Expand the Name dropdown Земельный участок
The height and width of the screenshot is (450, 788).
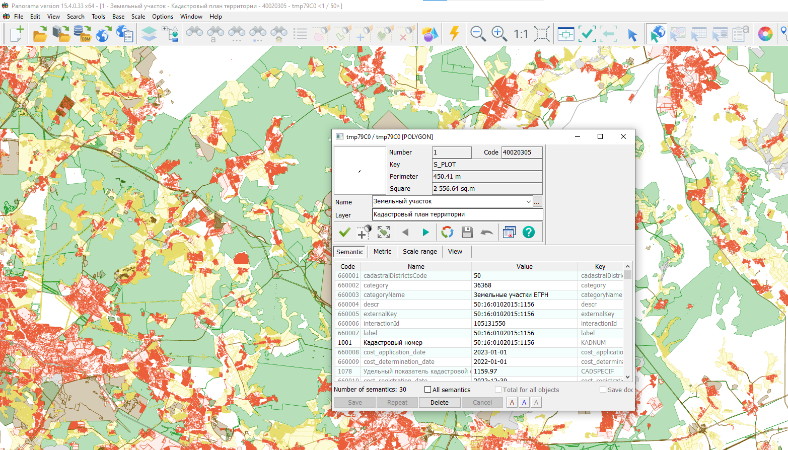click(528, 201)
